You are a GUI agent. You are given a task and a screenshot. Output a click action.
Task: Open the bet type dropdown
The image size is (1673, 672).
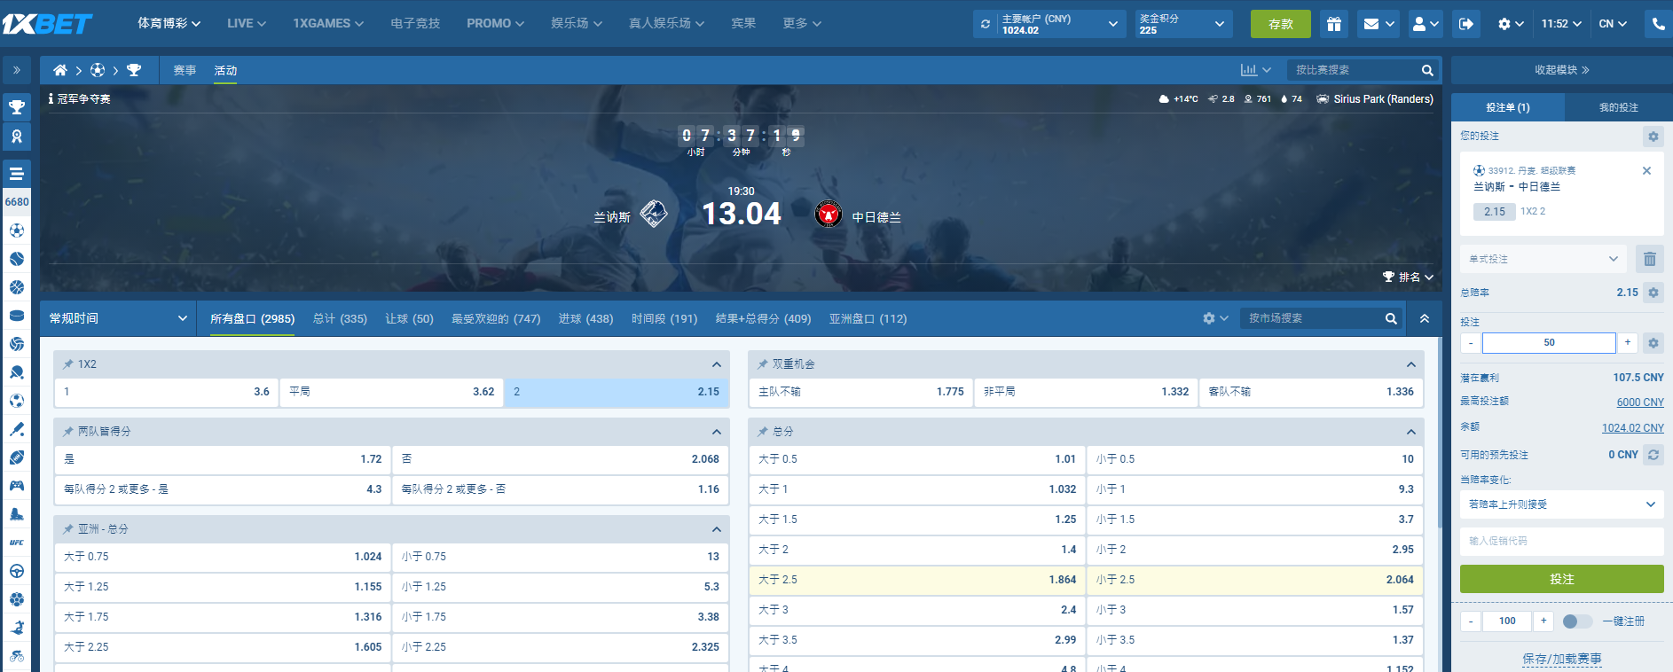[x=1543, y=259]
